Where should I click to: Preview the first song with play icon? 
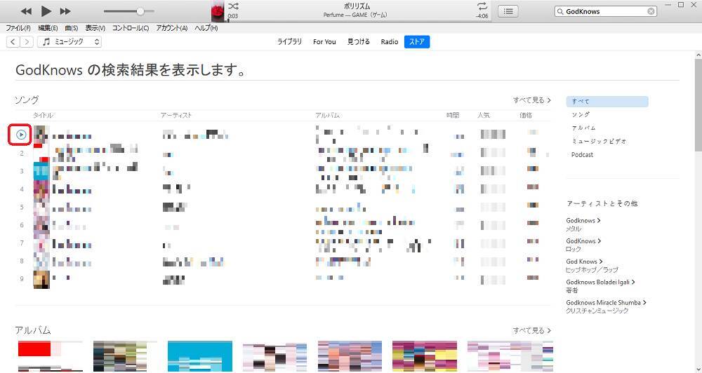(x=20, y=135)
